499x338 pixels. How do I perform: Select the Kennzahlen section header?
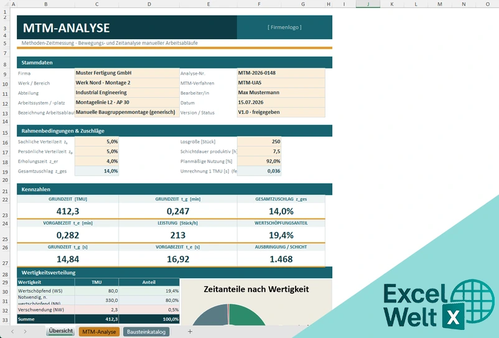174,189
